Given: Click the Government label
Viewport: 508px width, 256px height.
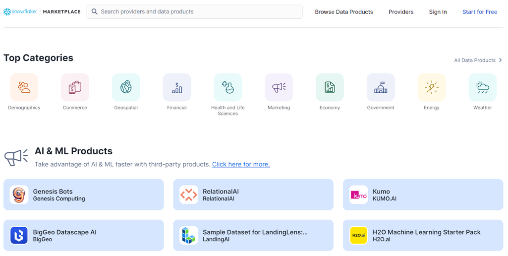Looking at the screenshot, I should [x=381, y=108].
